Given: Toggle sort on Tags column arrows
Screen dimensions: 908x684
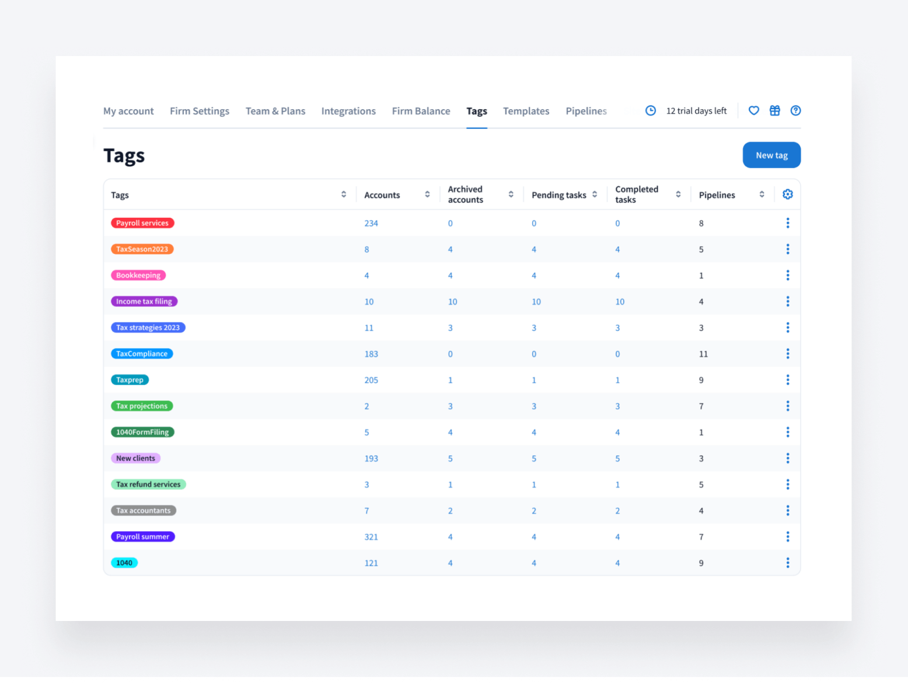Looking at the screenshot, I should 344,194.
